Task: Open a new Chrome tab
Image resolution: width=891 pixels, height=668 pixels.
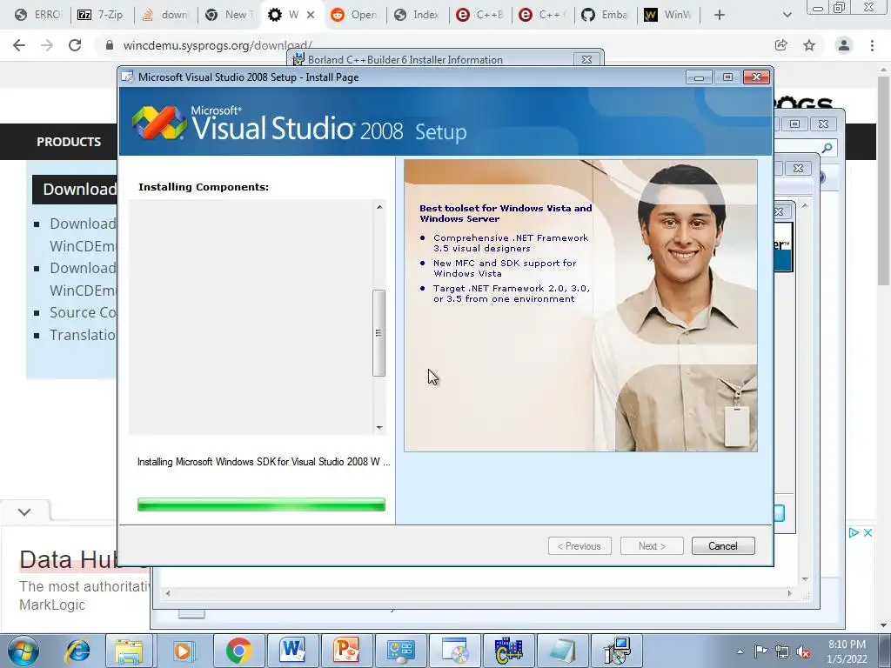Action: pos(720,15)
